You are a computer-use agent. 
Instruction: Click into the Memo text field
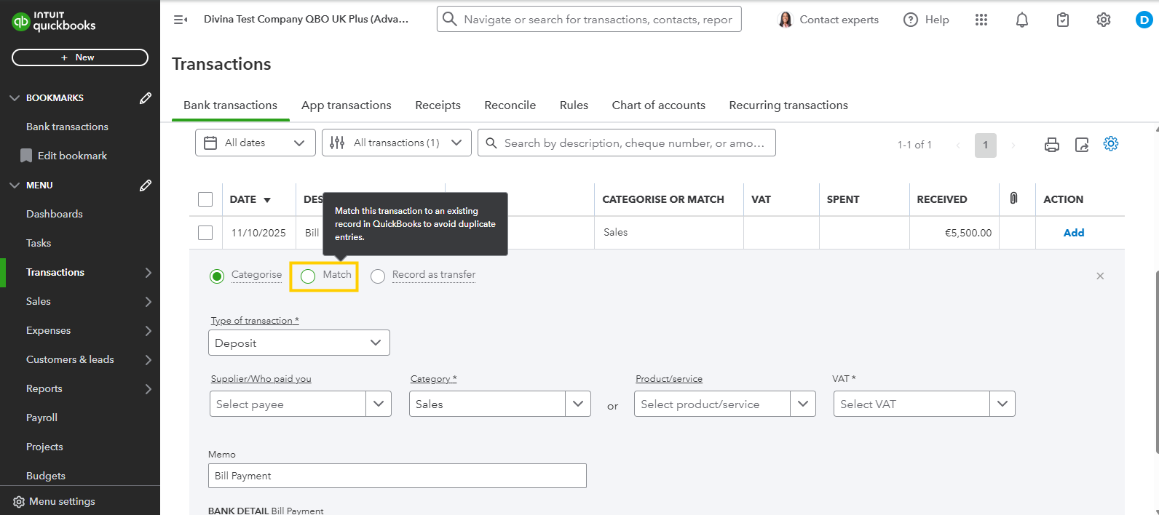[397, 476]
